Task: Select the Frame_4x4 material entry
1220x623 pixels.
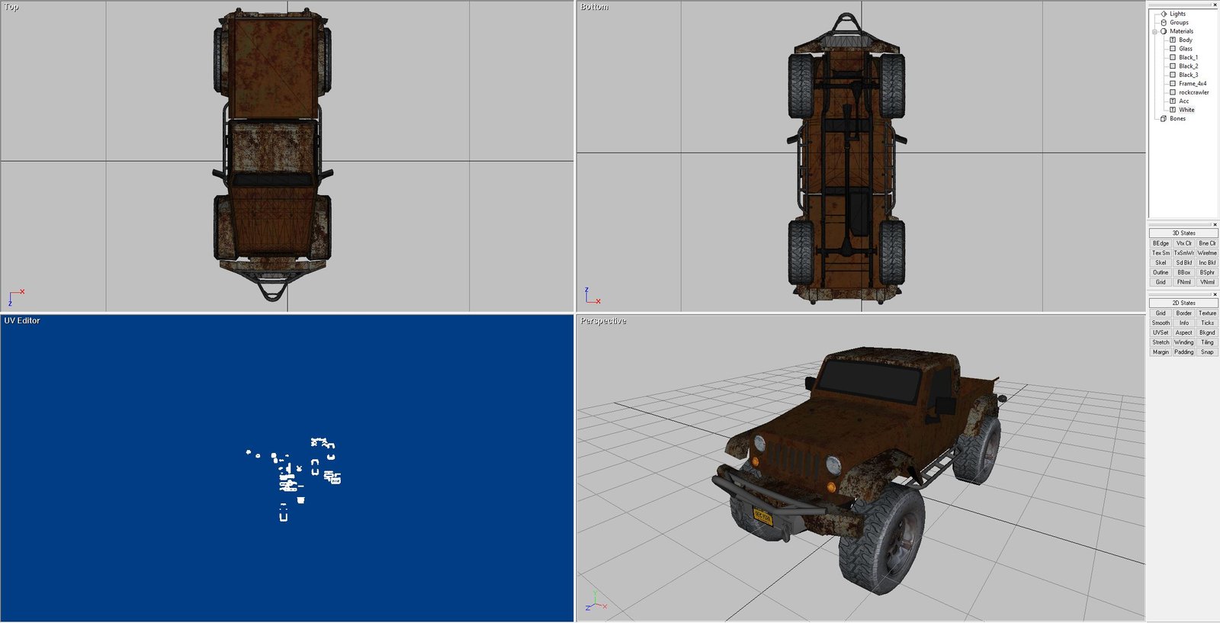Action: coord(1193,84)
